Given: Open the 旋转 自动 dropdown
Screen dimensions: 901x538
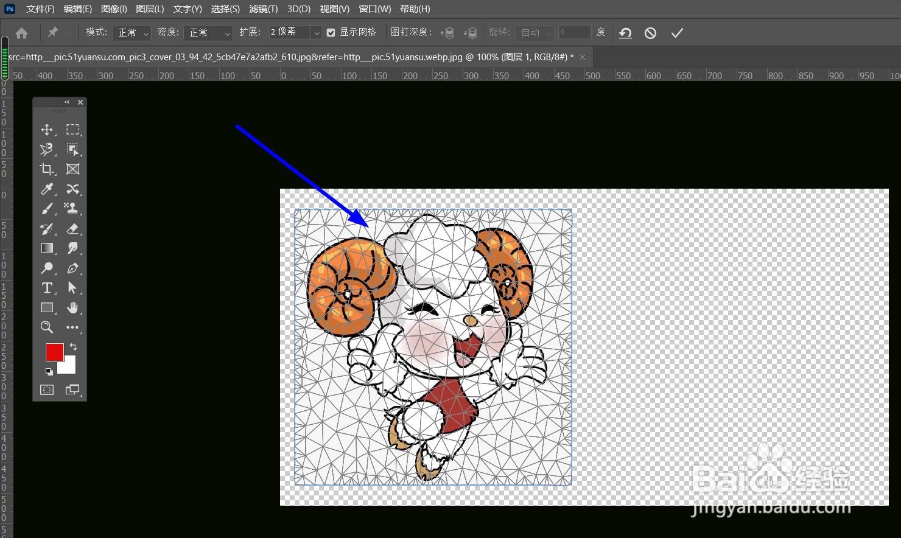Looking at the screenshot, I should coord(535,33).
